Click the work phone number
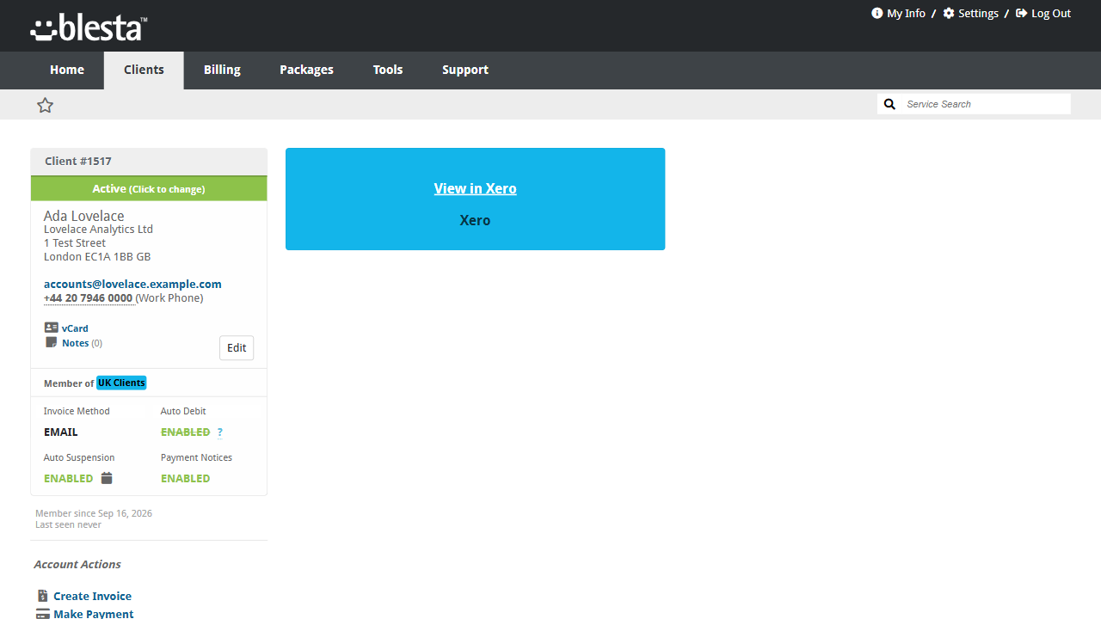Image resolution: width=1101 pixels, height=619 pixels. click(x=89, y=298)
